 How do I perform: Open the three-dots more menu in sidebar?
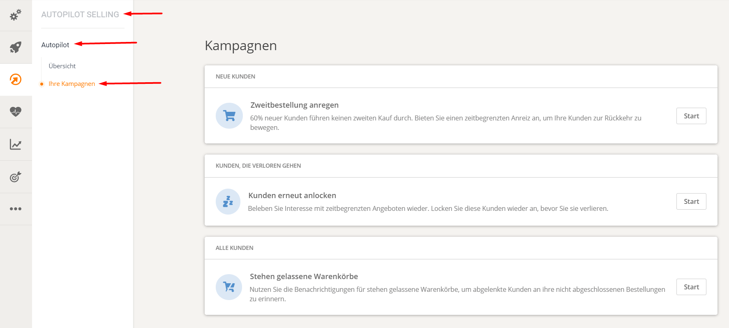click(x=16, y=209)
